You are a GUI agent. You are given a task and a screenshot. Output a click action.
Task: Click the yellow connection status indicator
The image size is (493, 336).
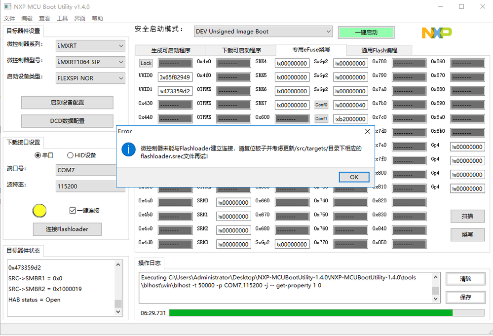click(x=39, y=211)
